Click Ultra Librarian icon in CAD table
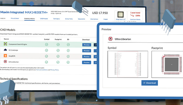The height and width of the screenshot is (105, 183). point(5,62)
